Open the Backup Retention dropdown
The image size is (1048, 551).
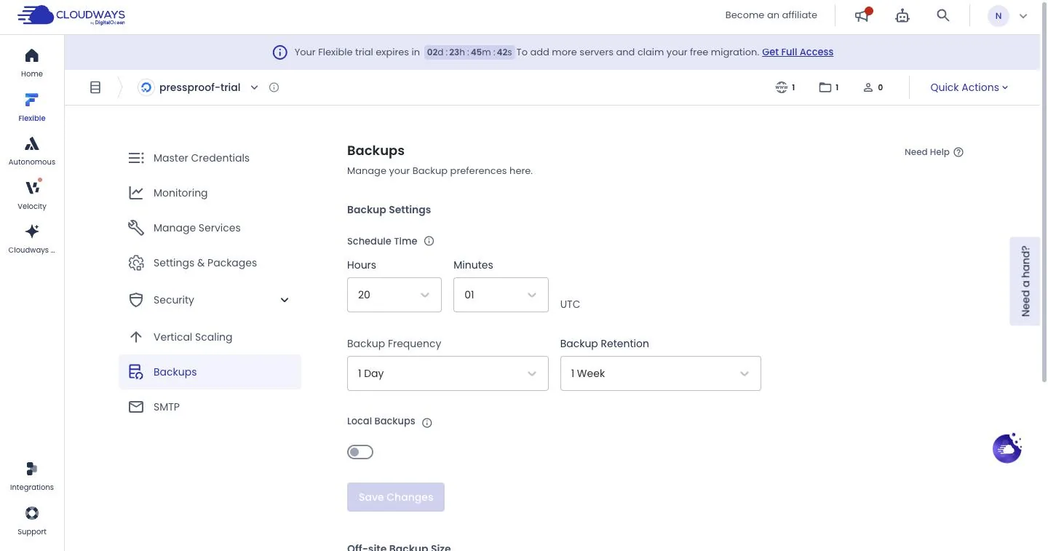661,373
